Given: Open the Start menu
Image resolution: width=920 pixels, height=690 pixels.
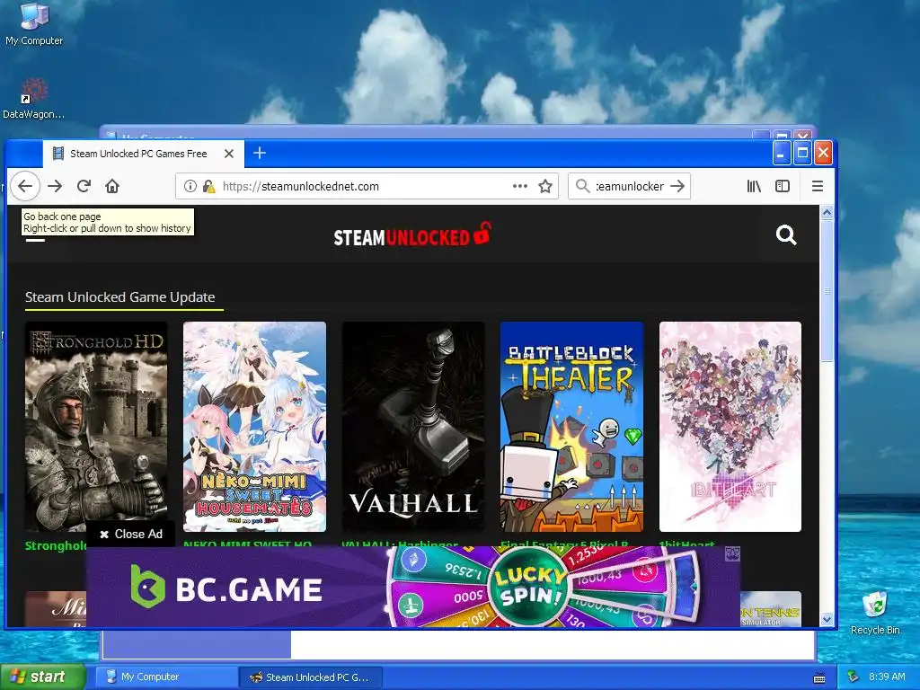Looking at the screenshot, I should coord(41,677).
